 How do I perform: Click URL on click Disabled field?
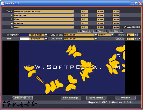click(x=79, y=35)
